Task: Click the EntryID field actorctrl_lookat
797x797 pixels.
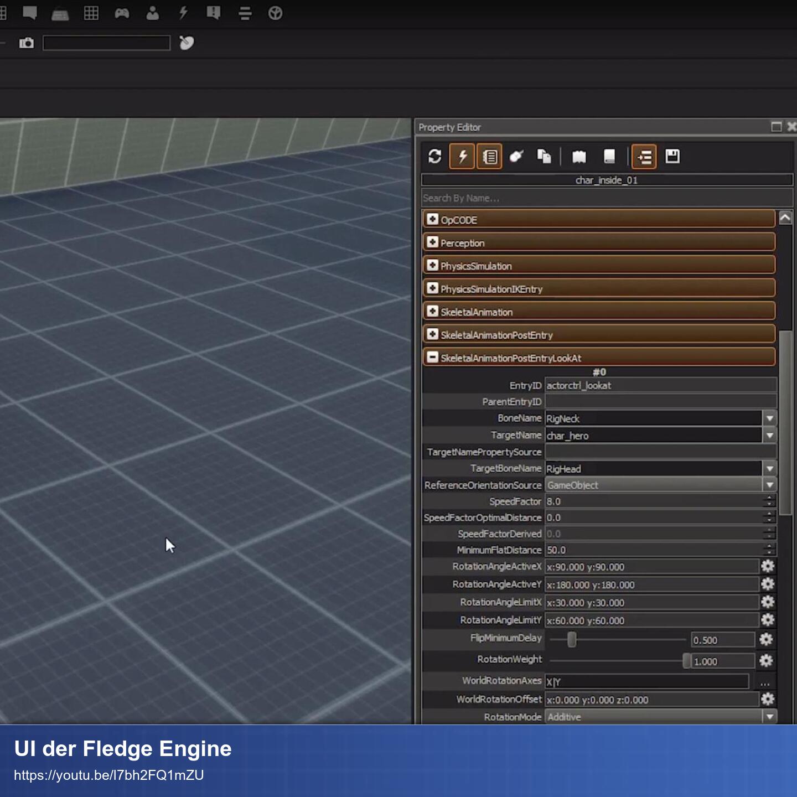Action: click(661, 385)
